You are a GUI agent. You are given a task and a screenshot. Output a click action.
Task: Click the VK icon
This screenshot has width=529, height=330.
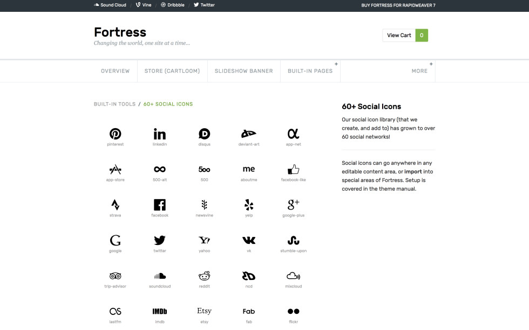click(x=249, y=240)
